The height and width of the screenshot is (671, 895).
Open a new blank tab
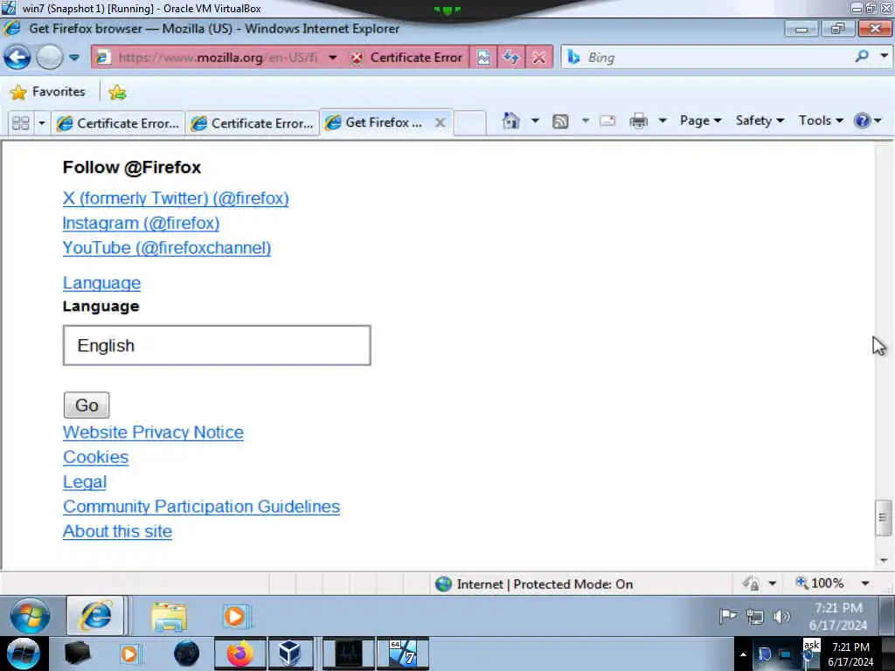469,122
